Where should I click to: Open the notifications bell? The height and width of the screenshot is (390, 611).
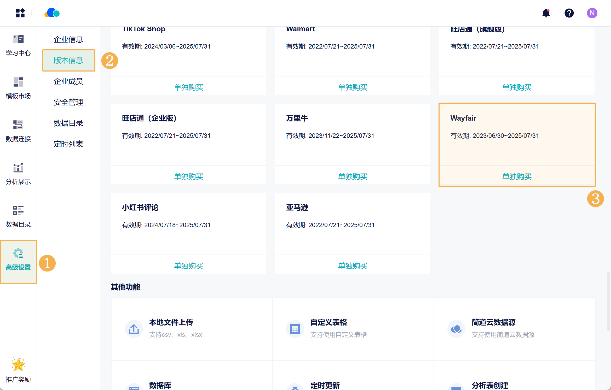(x=546, y=13)
